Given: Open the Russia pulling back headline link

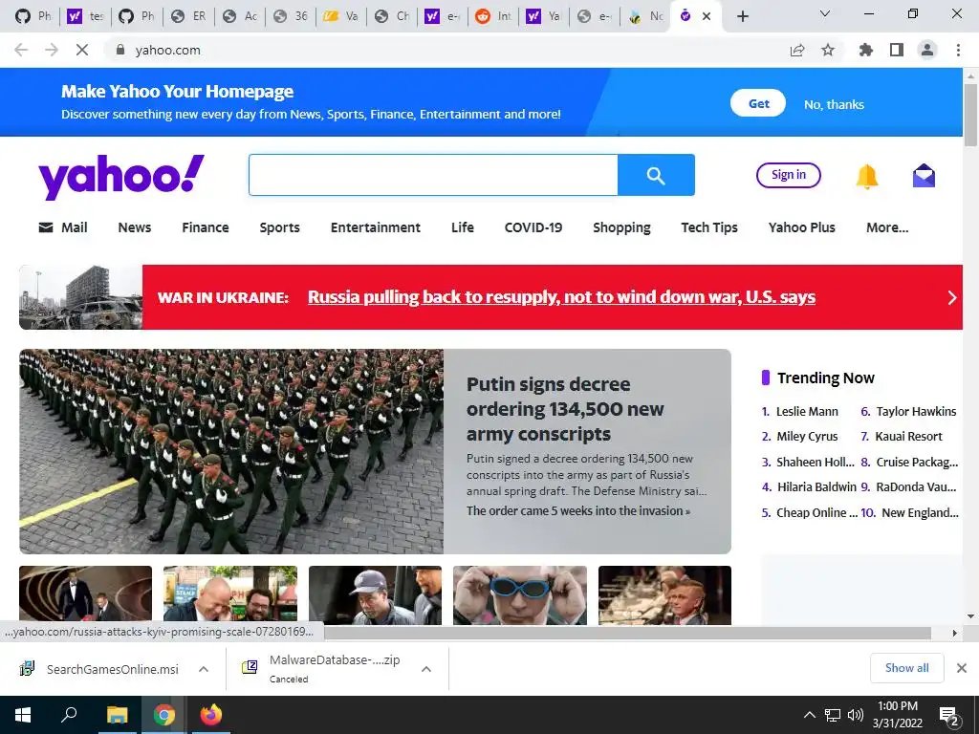Looking at the screenshot, I should pos(561,296).
